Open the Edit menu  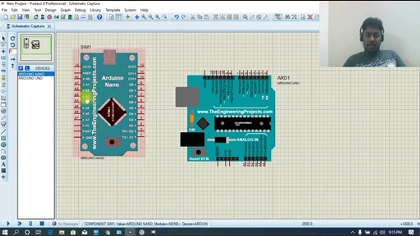click(14, 10)
